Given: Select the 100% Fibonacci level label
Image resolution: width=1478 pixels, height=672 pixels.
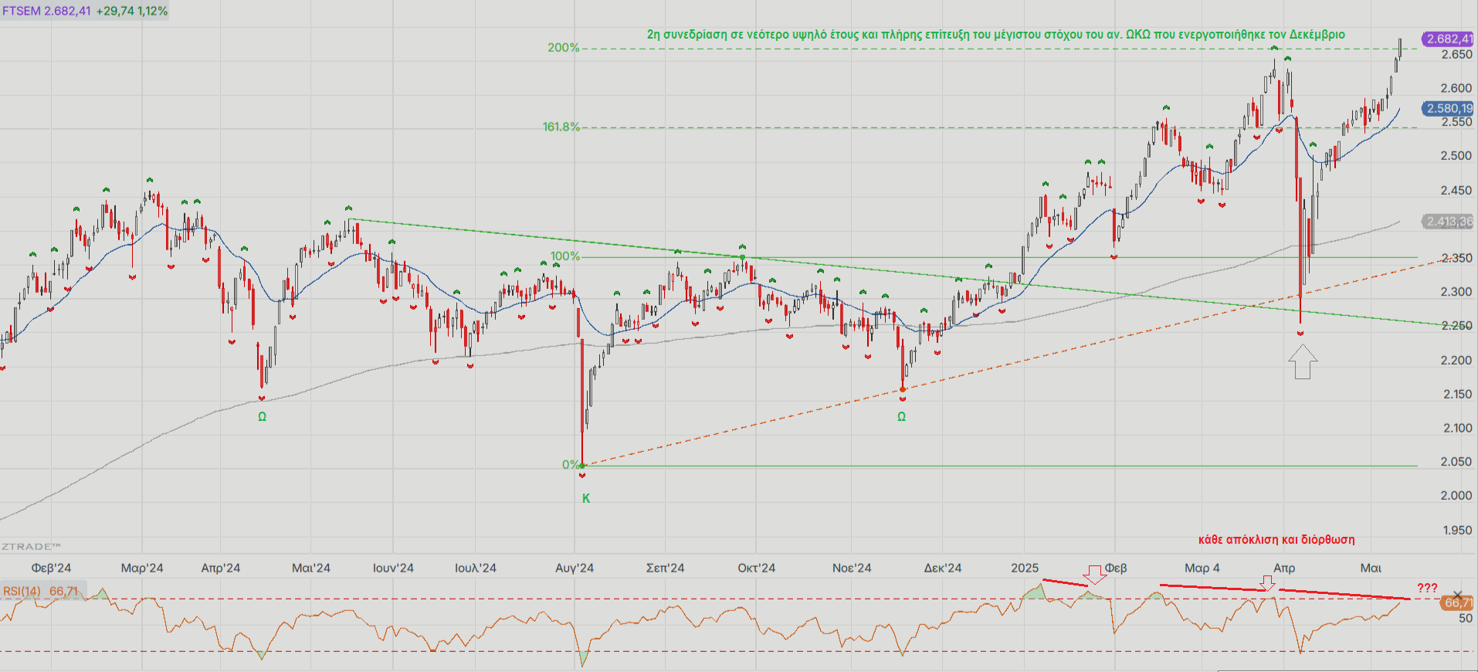Looking at the screenshot, I should click(x=565, y=256).
